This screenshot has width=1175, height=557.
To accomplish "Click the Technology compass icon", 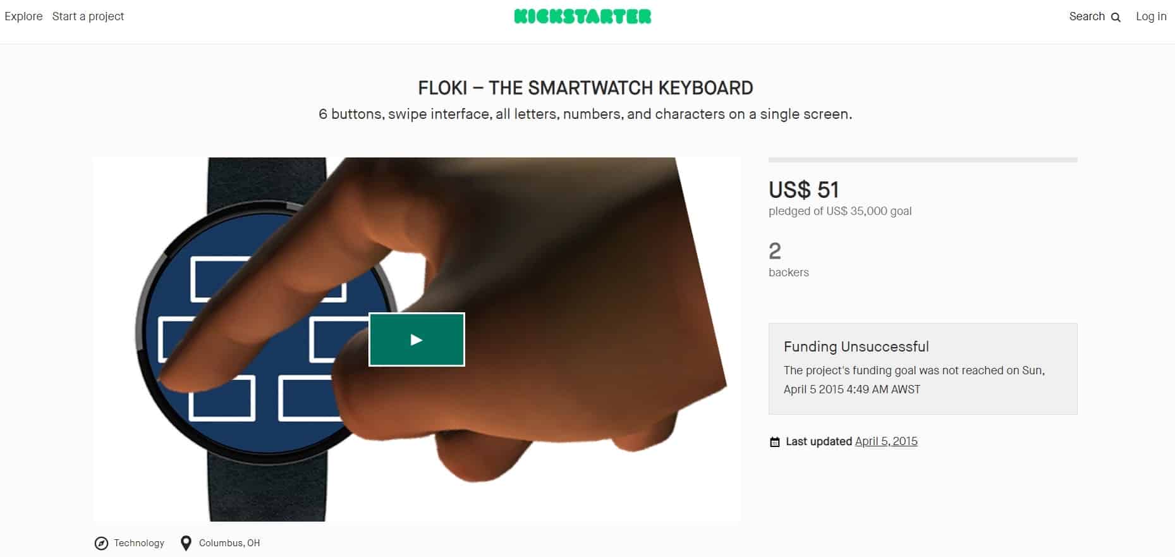I will point(101,543).
